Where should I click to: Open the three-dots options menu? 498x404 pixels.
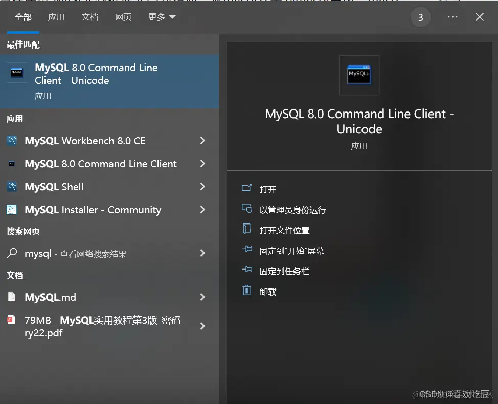click(x=452, y=17)
